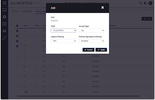Click the horizontal scrollbar of the table
155x100 pixels.
point(79,96)
